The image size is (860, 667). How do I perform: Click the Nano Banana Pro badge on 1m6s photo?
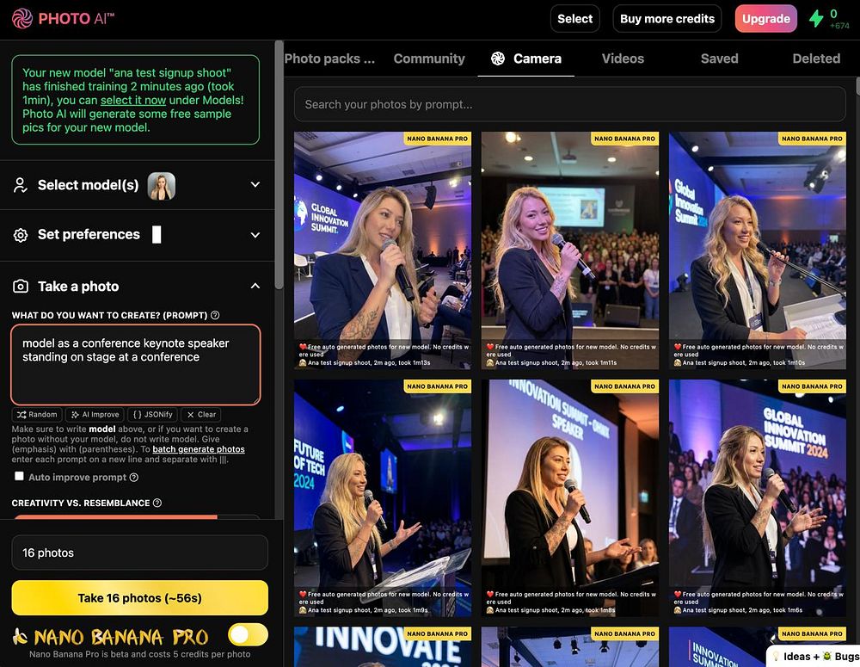click(812, 386)
